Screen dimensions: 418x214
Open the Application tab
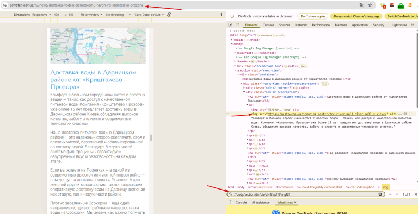pyautogui.click(x=360, y=25)
